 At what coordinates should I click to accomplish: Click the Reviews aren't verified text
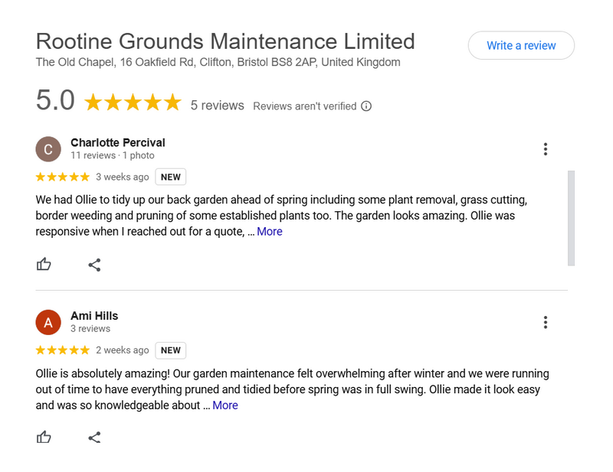point(304,106)
